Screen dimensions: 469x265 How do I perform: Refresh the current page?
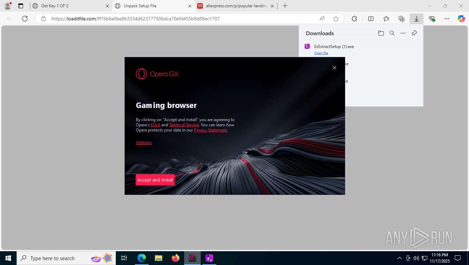click(x=25, y=19)
